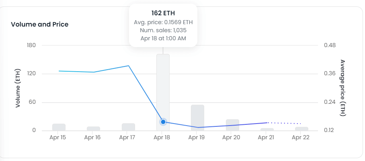Click the Apr 15 x-axis date label

[58, 138]
